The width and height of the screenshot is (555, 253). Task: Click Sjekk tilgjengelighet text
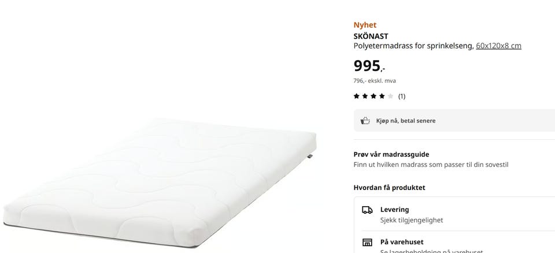[412, 220]
